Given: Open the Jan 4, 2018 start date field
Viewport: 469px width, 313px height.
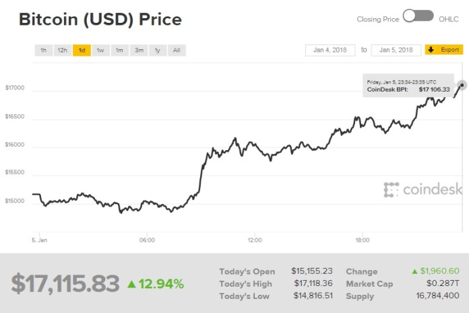Looking at the screenshot, I should coord(330,50).
